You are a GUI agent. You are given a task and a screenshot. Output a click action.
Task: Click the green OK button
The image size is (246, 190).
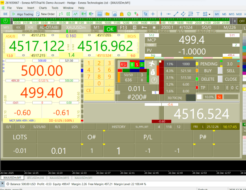(x=110, y=29)
